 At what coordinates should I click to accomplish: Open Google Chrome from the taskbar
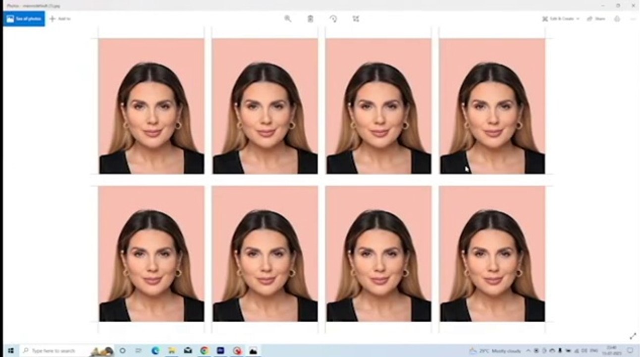coord(204,351)
